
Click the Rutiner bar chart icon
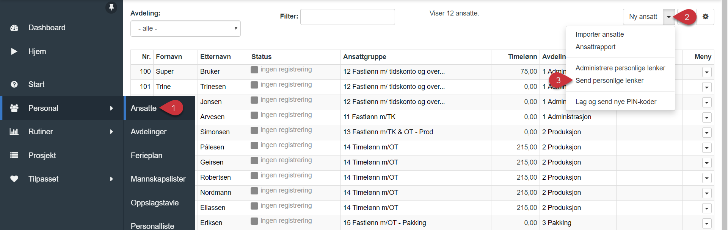pos(14,132)
